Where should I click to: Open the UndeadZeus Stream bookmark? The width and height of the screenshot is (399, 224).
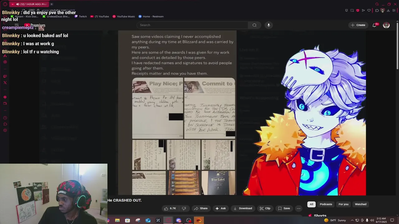[x=56, y=16]
